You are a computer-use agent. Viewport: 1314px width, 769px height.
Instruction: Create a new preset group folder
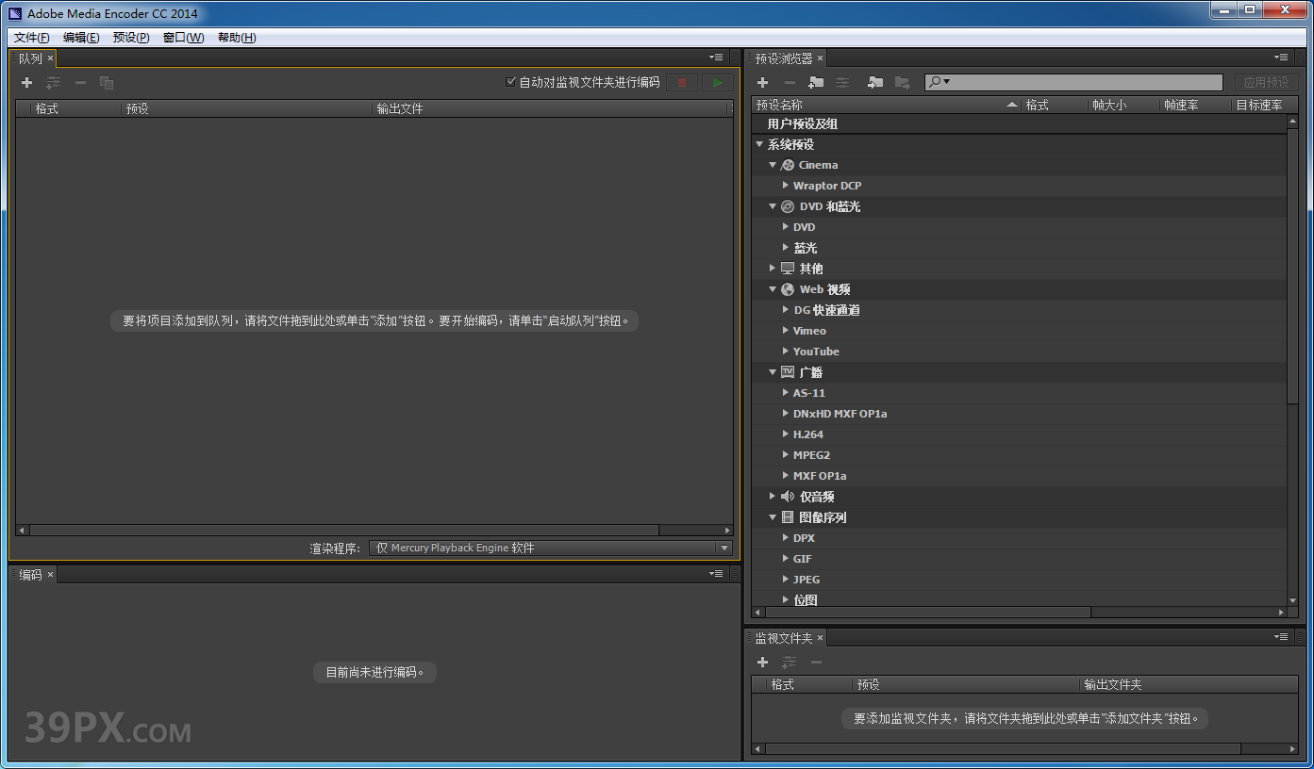click(817, 82)
